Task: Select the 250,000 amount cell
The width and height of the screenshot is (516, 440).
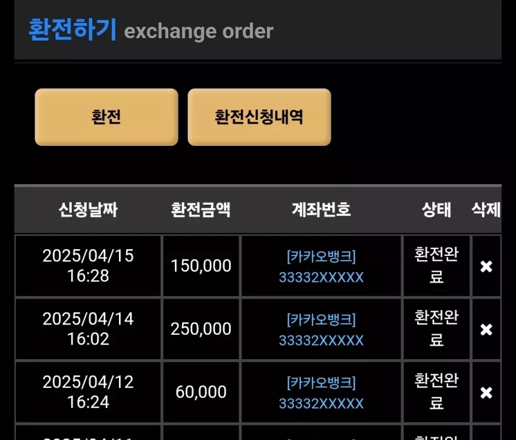Action: [201, 329]
